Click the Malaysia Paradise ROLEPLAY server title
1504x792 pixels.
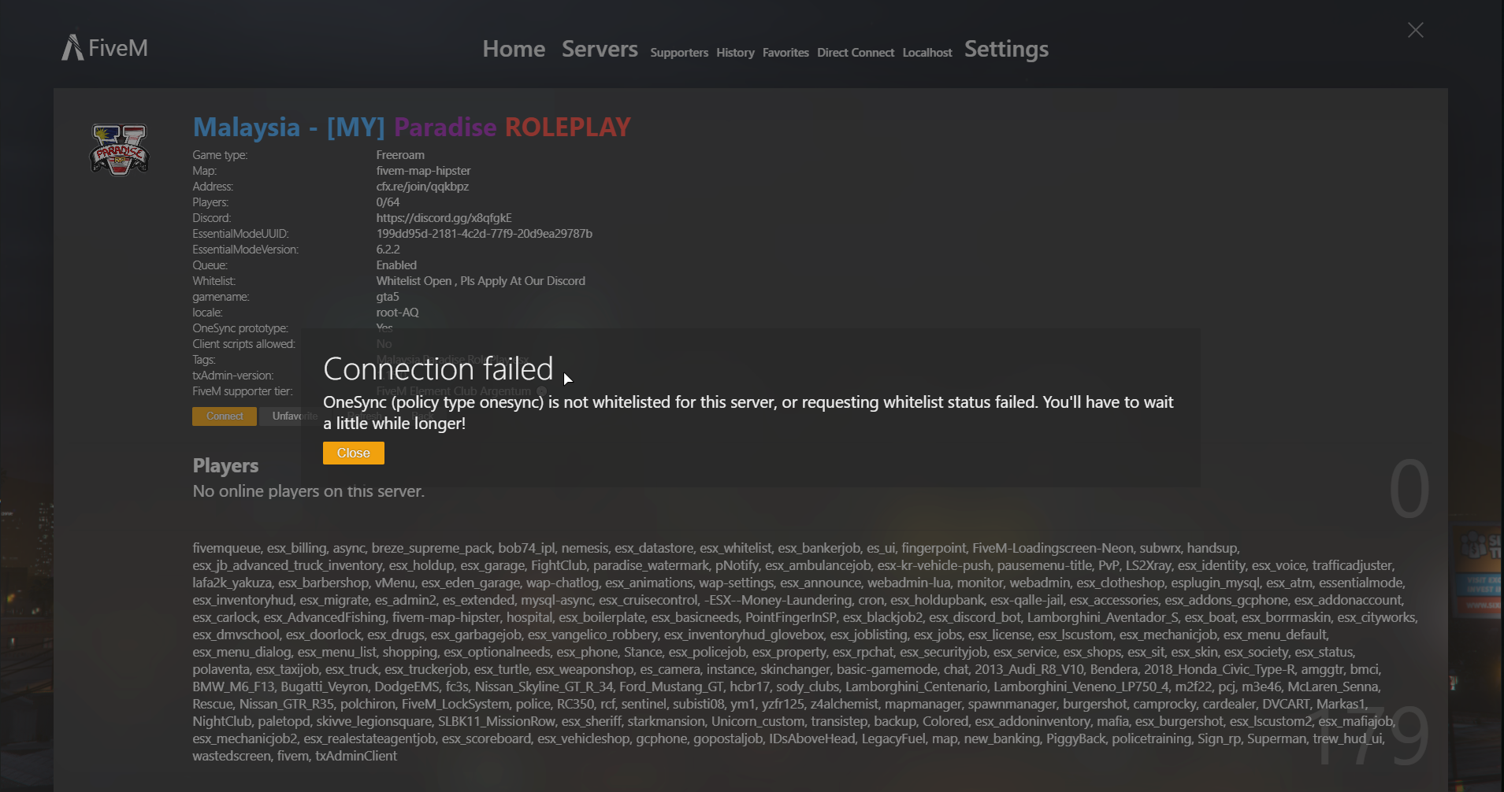coord(411,127)
